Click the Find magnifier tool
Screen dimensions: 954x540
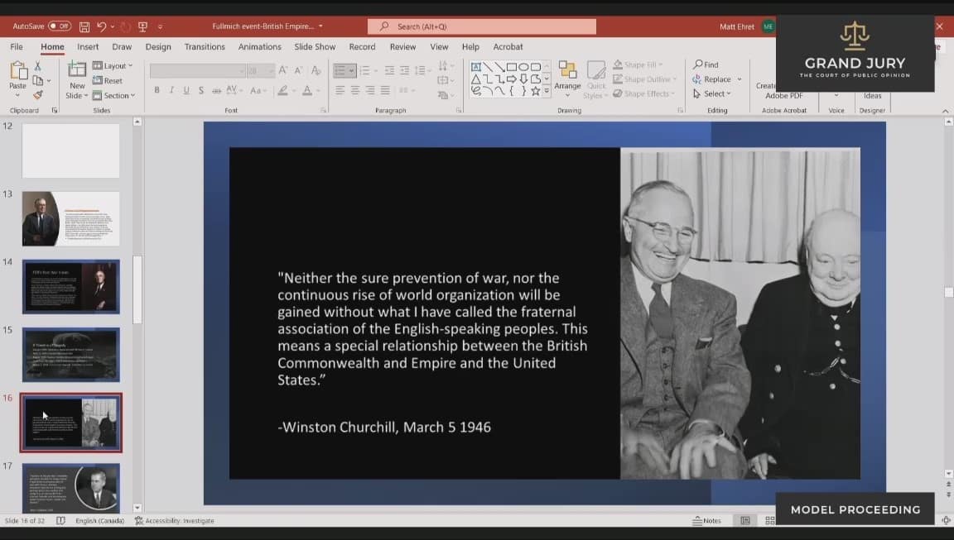click(x=706, y=65)
